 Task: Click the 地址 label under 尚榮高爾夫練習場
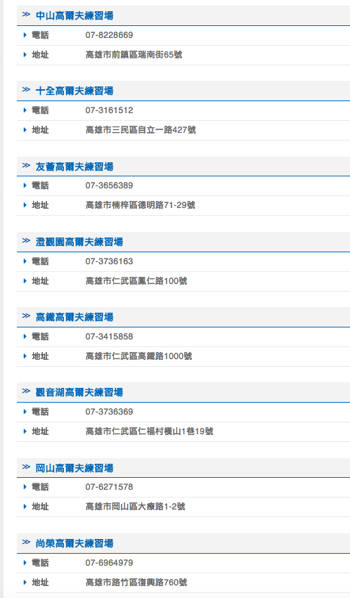pyautogui.click(x=40, y=583)
